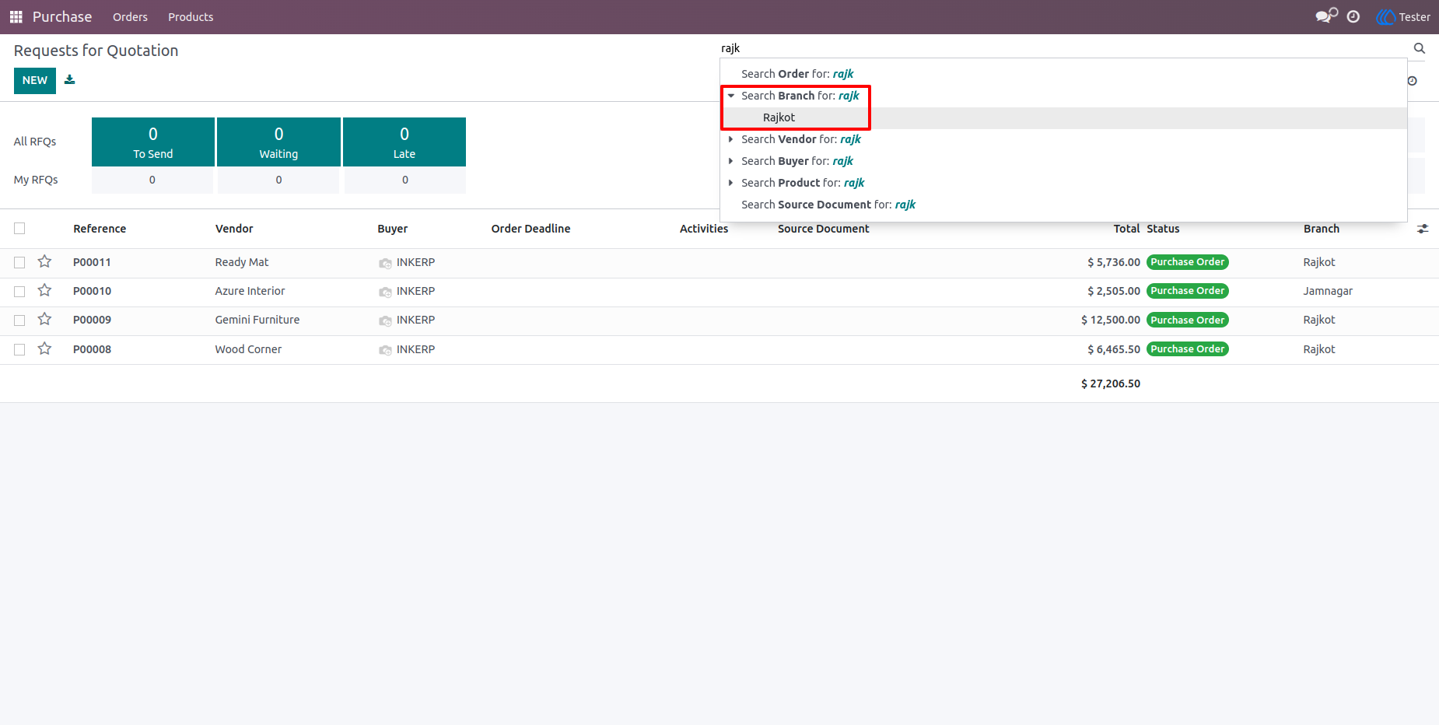Filter by All RFQs Late card

tap(404, 142)
